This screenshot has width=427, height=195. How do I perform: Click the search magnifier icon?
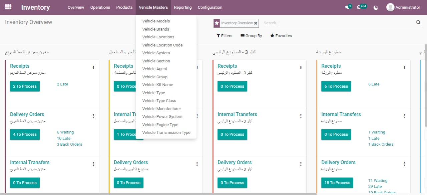click(x=418, y=23)
